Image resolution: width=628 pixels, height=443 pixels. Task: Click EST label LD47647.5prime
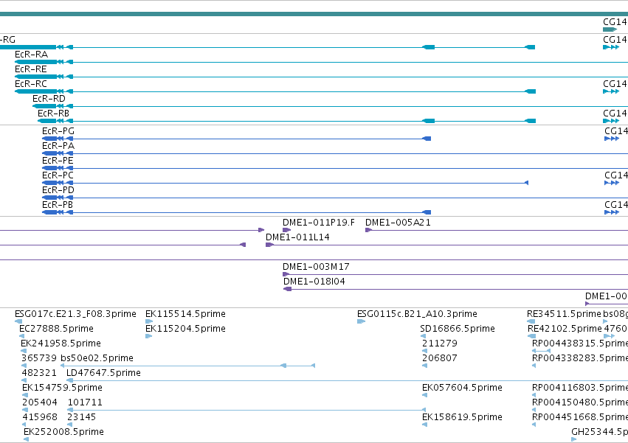pyautogui.click(x=104, y=373)
